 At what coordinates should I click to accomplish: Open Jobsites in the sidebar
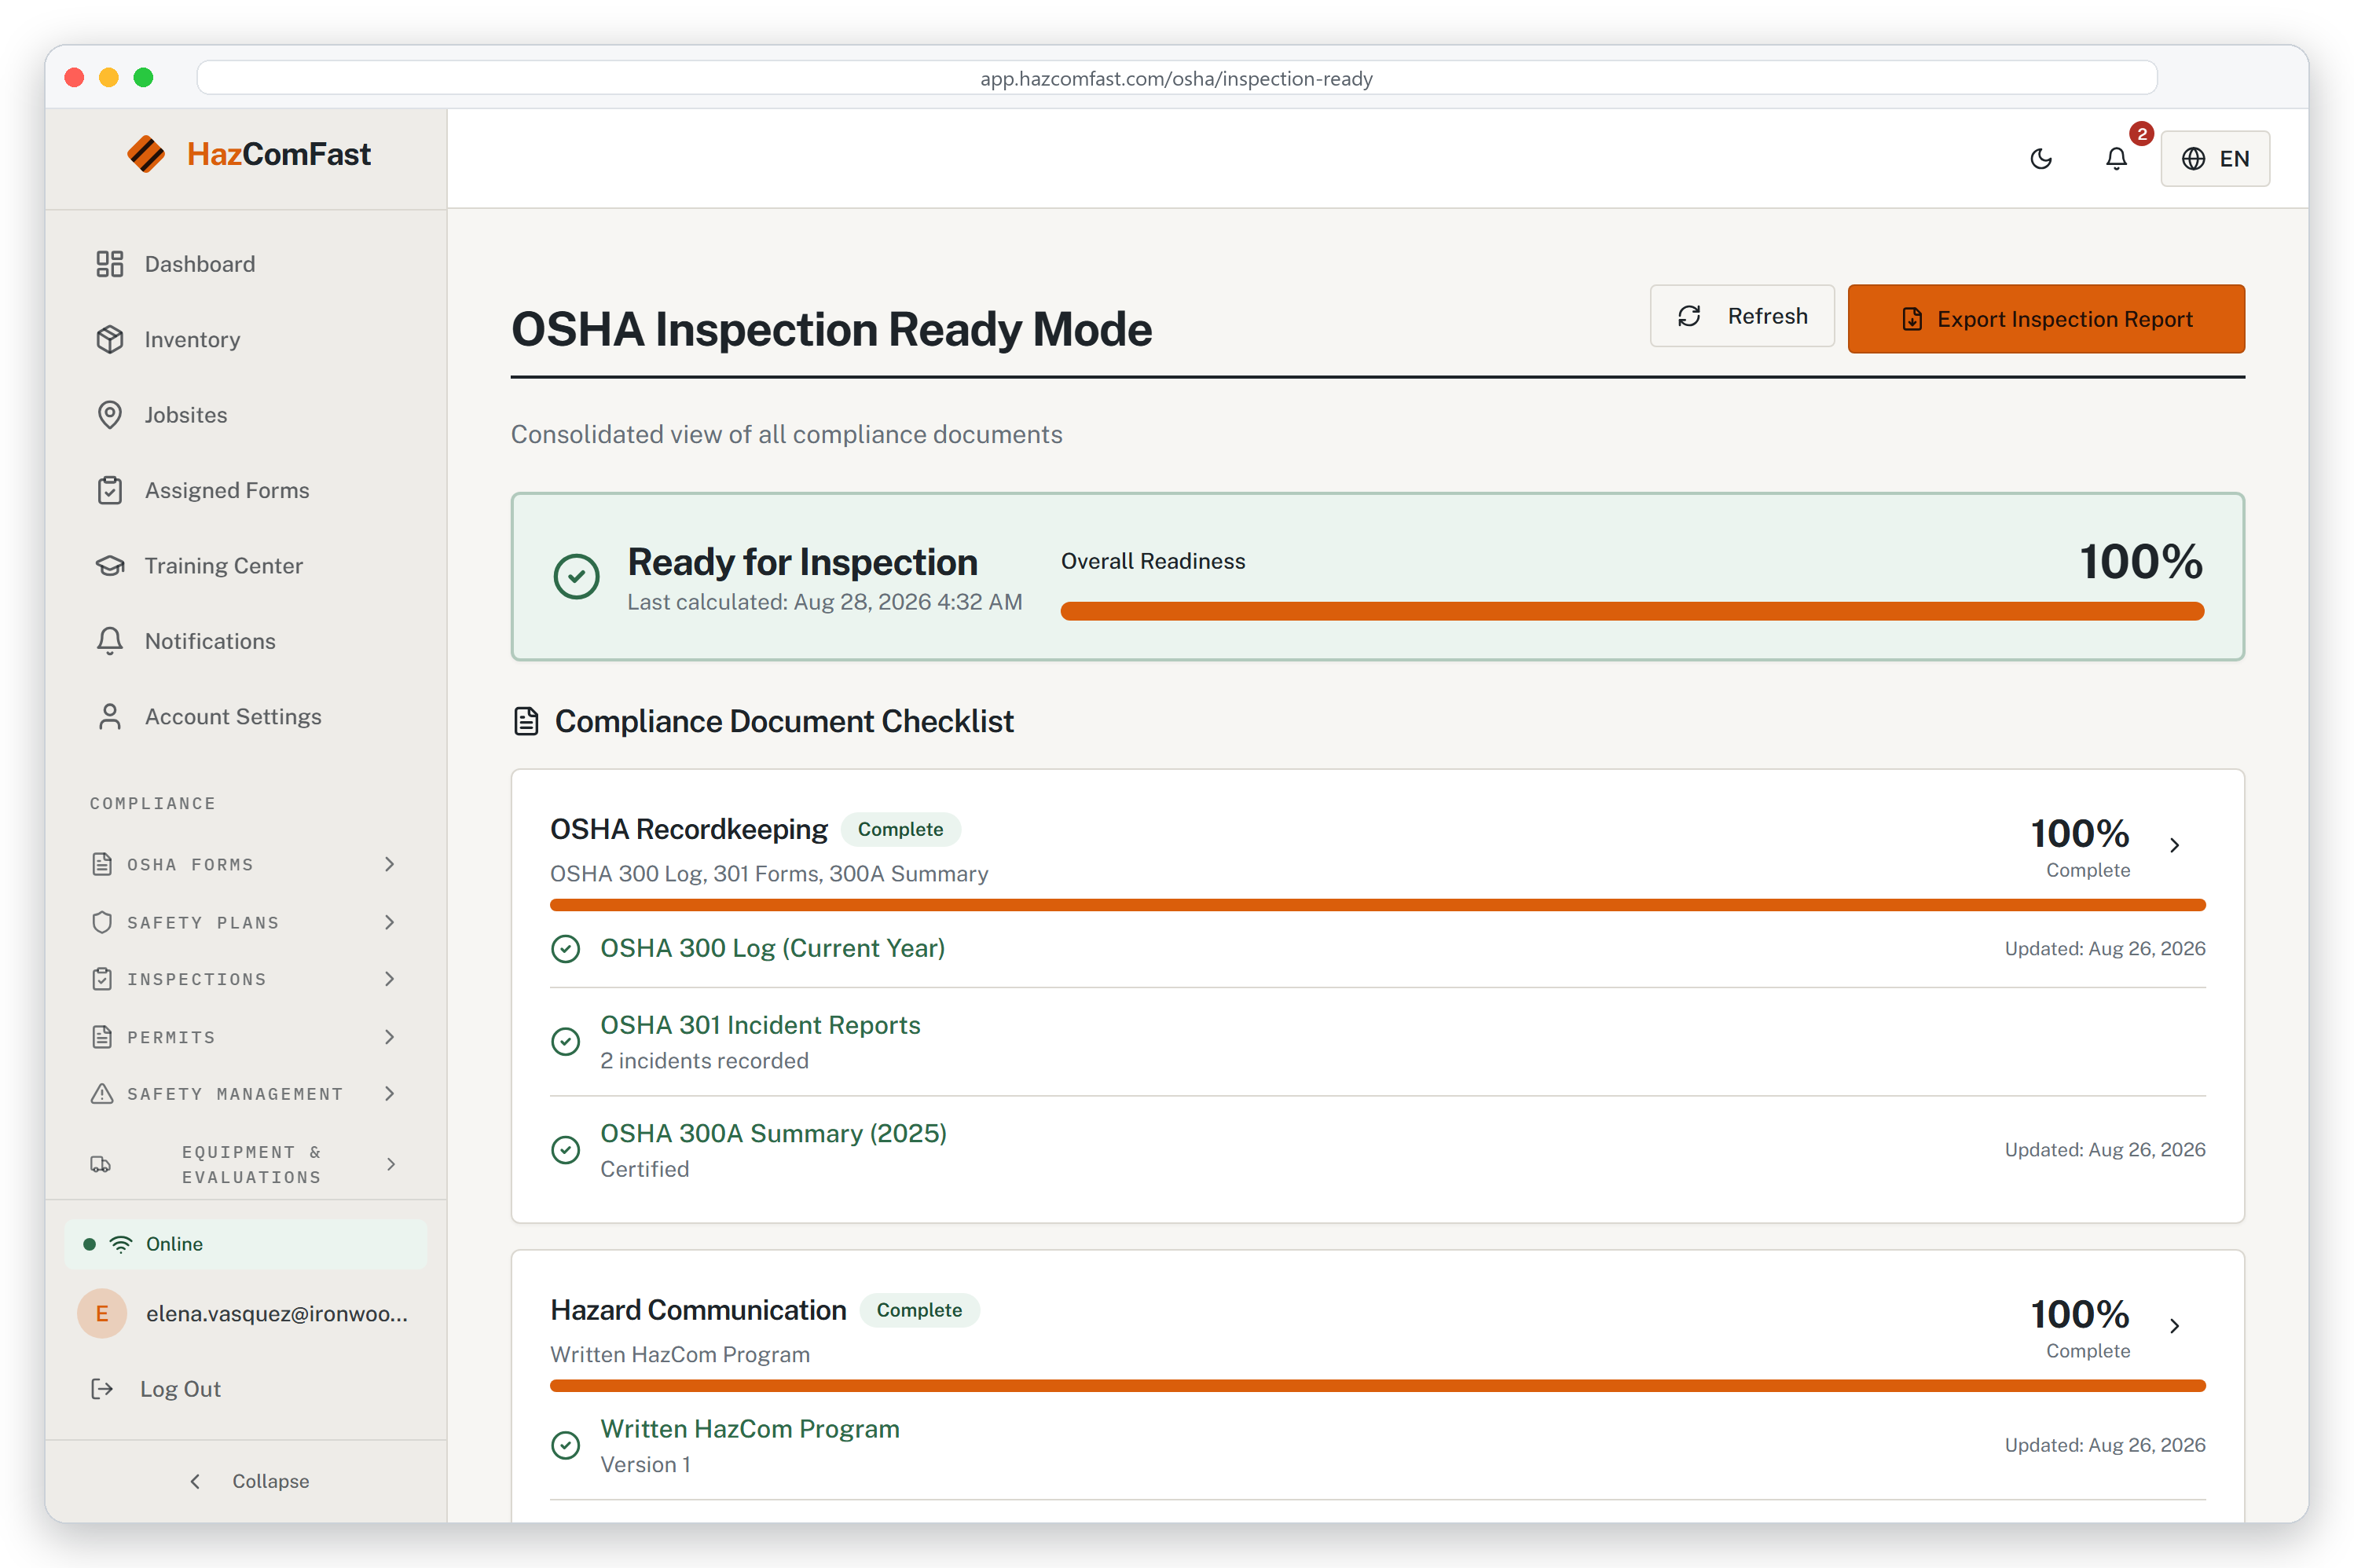[x=245, y=415]
